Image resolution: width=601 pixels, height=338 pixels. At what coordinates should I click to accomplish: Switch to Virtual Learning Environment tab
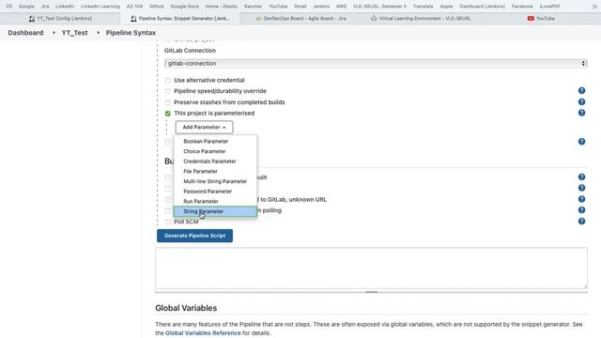(x=421, y=19)
